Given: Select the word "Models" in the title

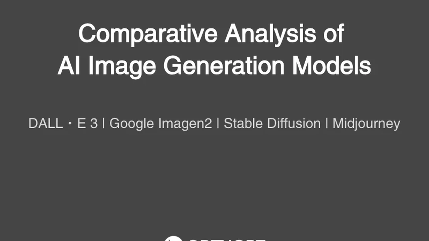Looking at the screenshot, I should pyautogui.click(x=331, y=65).
